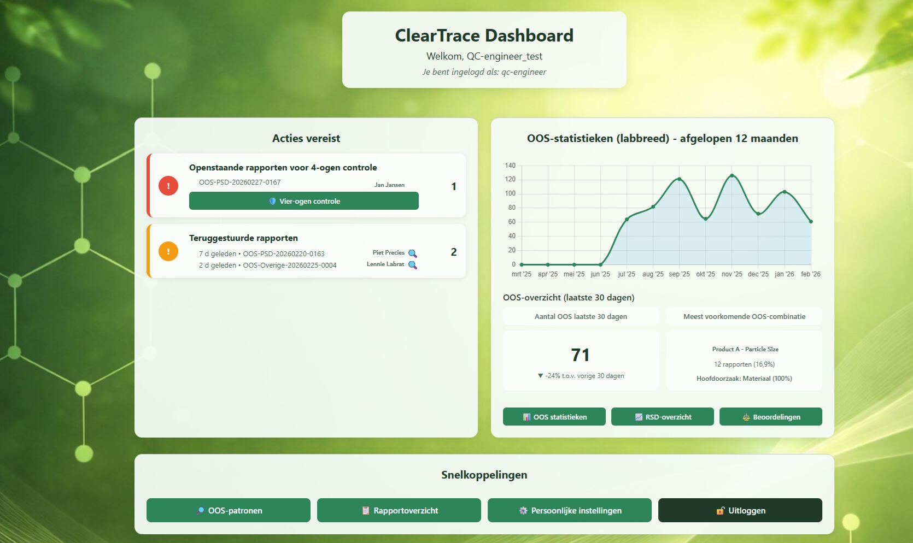Open magnifier icon next to Lennie Labrat

coord(413,265)
